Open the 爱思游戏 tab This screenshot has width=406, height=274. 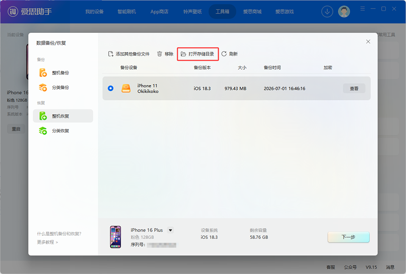click(285, 12)
